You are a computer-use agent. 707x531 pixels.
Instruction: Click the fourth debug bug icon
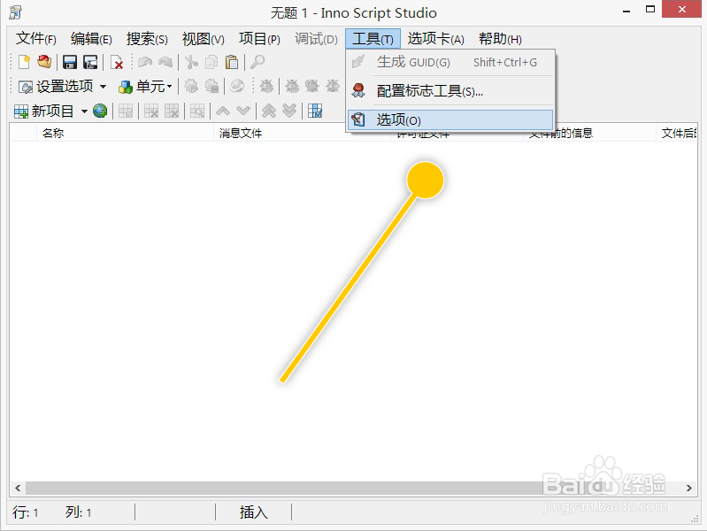click(x=333, y=86)
